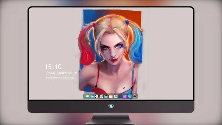Click the 15:10 clock widget
Image resolution: width=222 pixels, height=125 pixels.
click(53, 67)
